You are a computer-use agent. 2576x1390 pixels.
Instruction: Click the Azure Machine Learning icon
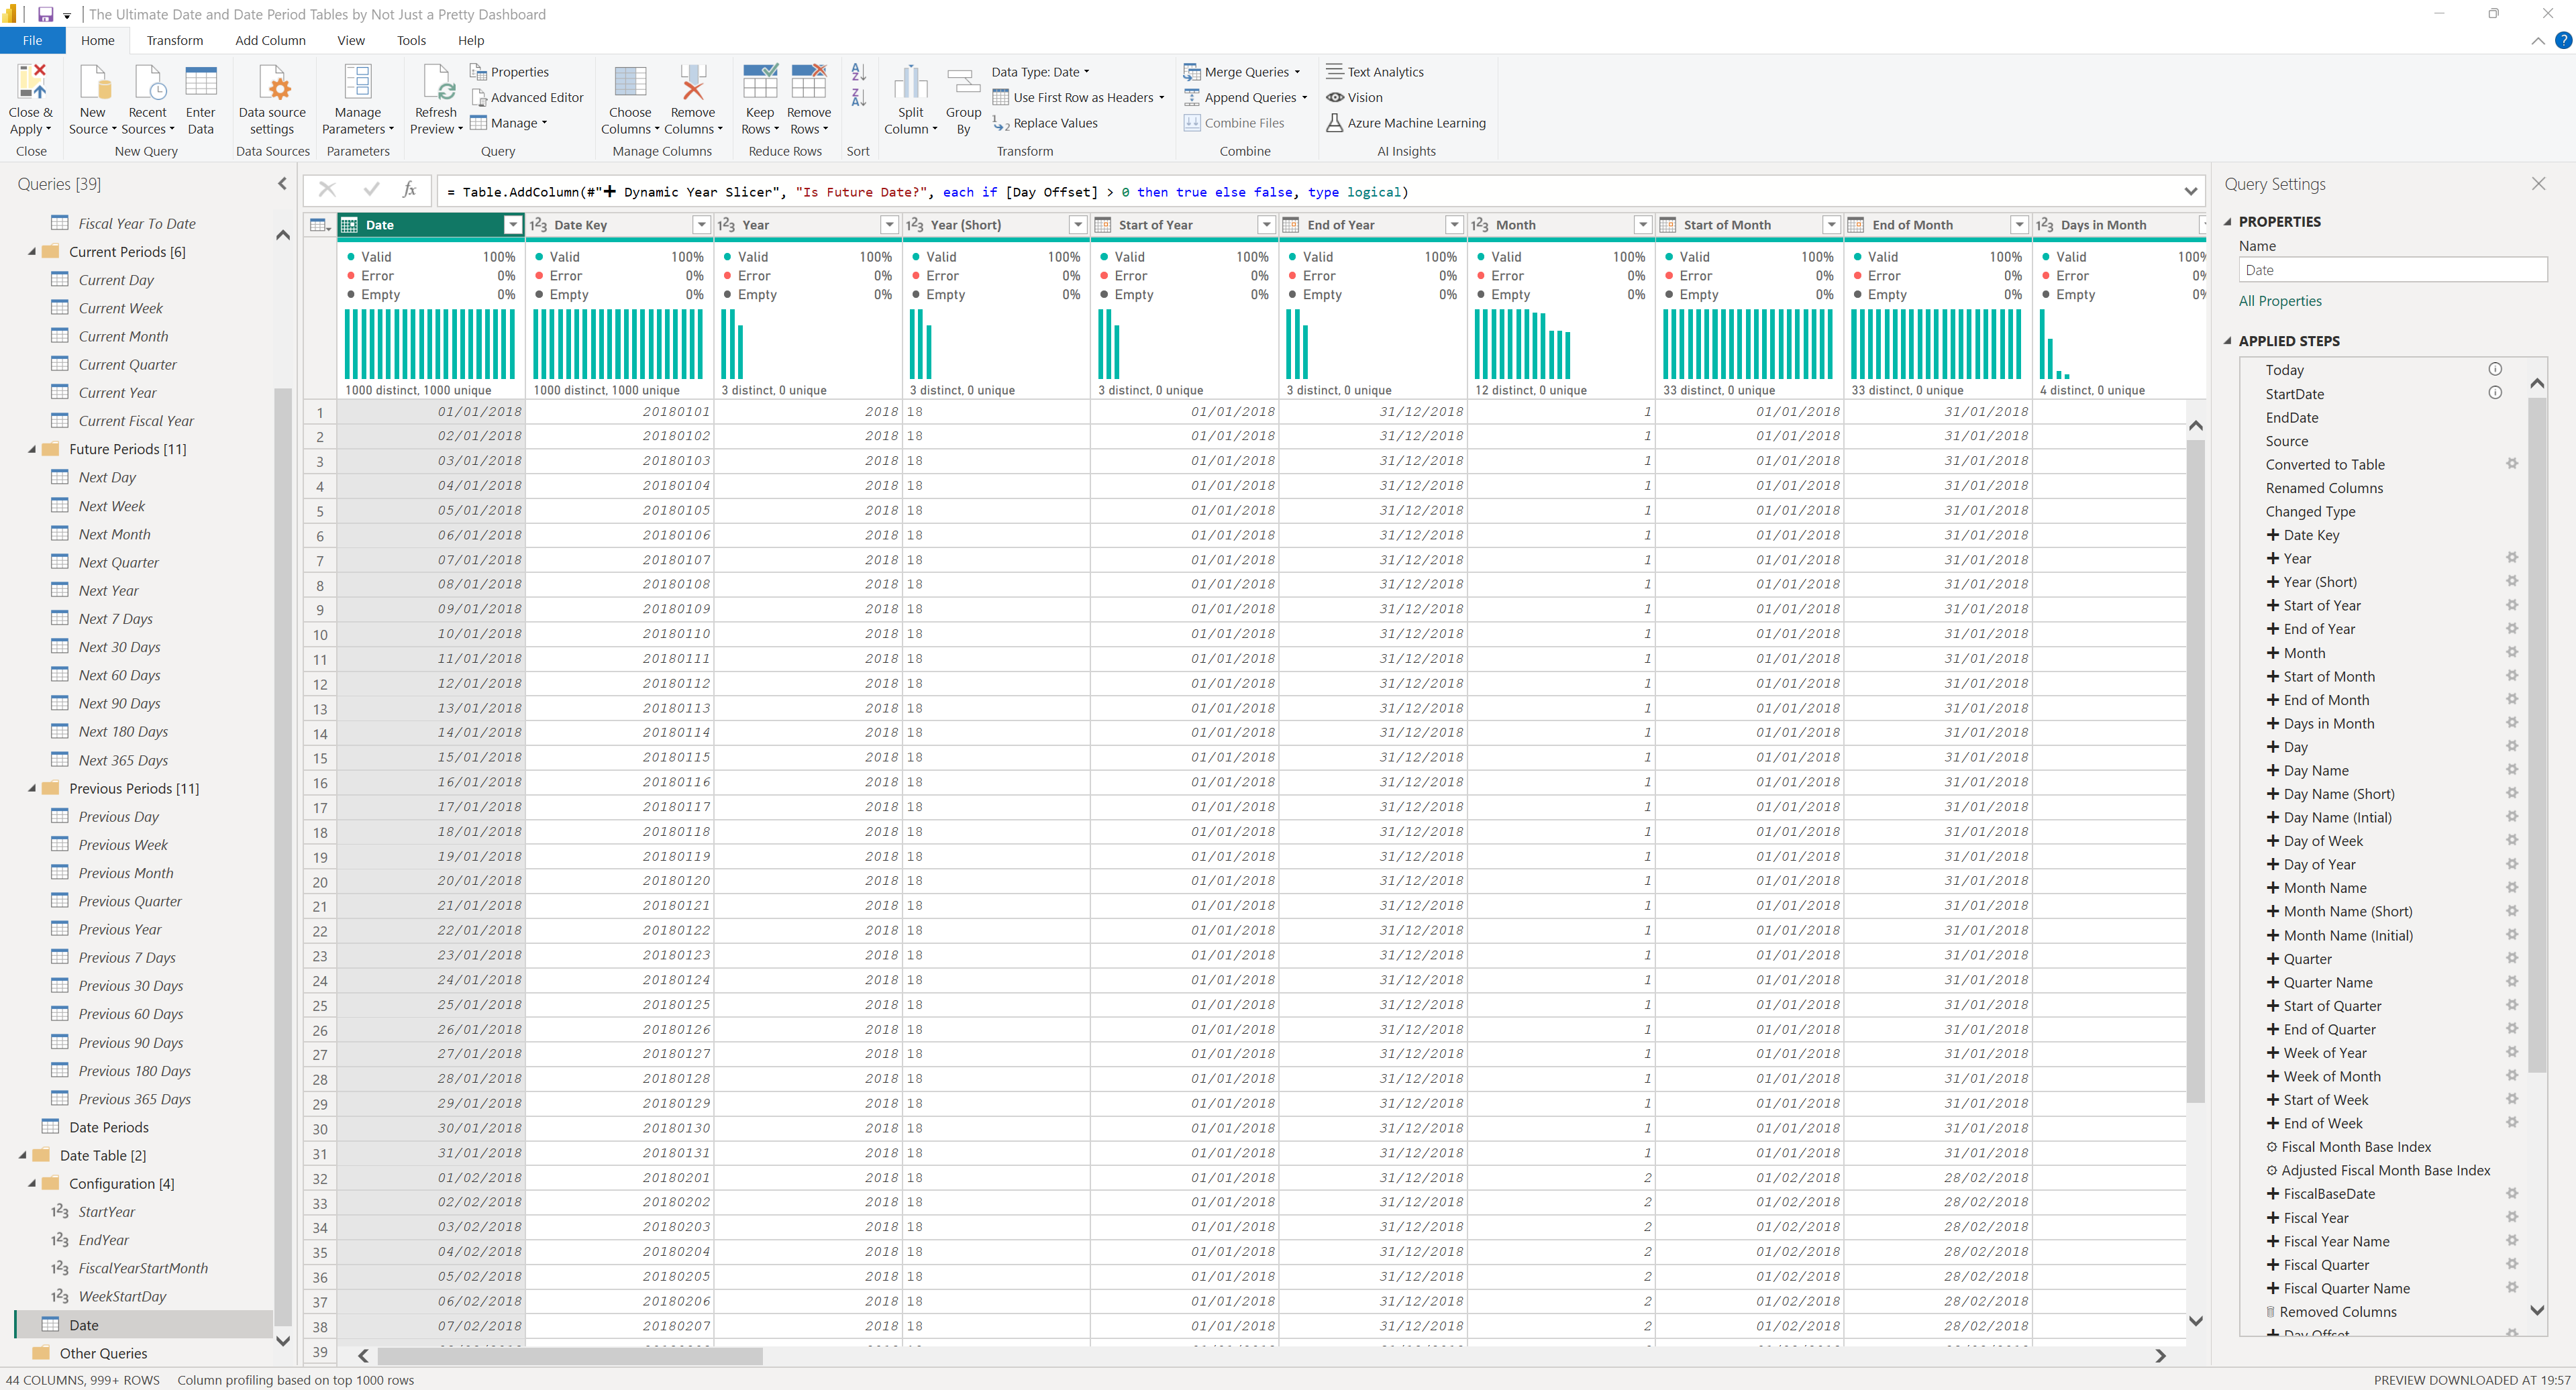[x=1334, y=123]
